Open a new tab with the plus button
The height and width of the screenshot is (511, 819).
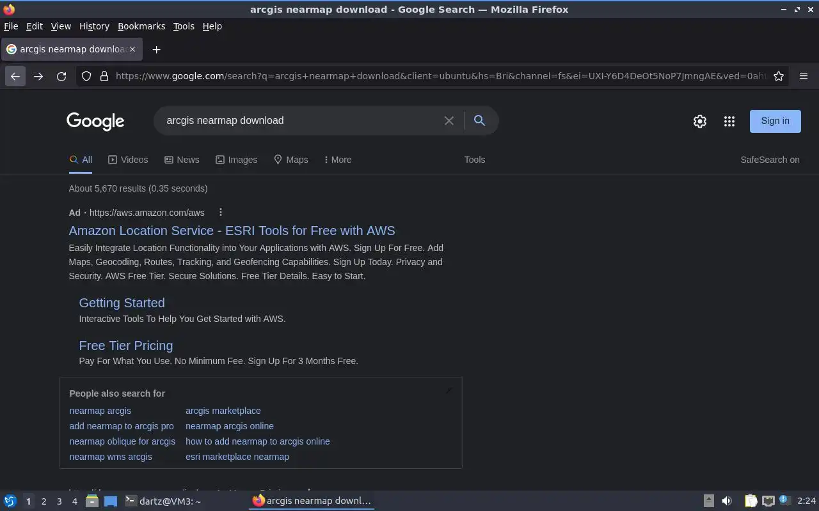(156, 49)
